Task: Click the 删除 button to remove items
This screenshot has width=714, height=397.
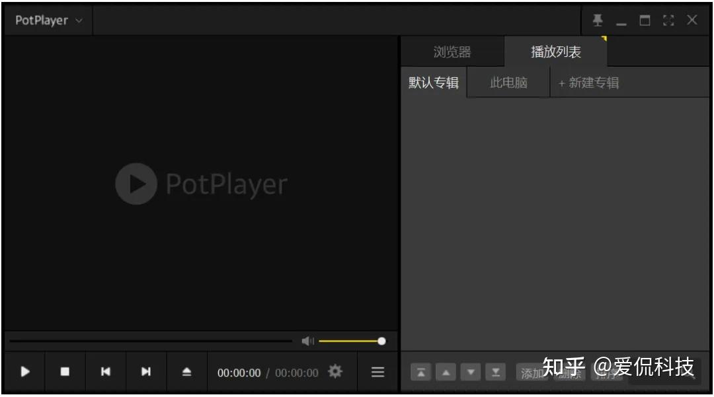Action: [570, 373]
